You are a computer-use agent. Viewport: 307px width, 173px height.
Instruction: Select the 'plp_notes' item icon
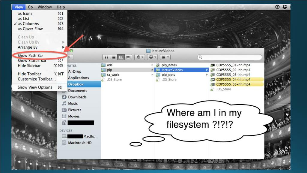coord(158,65)
